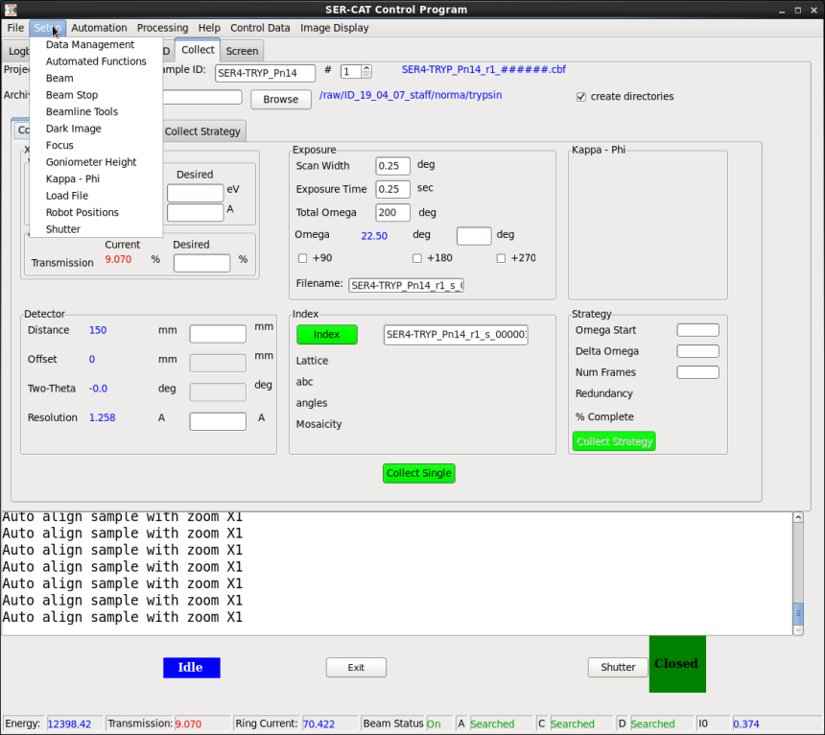
Task: Open the Automation menu
Action: click(x=99, y=28)
